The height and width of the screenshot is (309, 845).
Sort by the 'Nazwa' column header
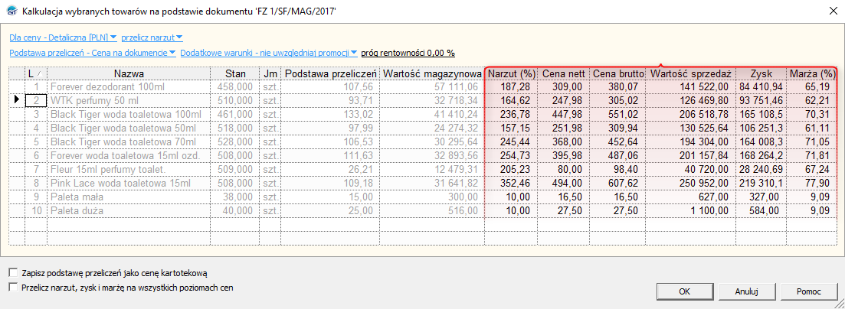click(x=129, y=73)
